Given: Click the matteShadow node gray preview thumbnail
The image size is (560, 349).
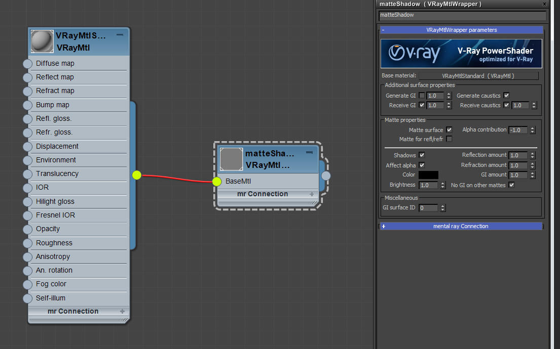Looking at the screenshot, I should pos(231,159).
